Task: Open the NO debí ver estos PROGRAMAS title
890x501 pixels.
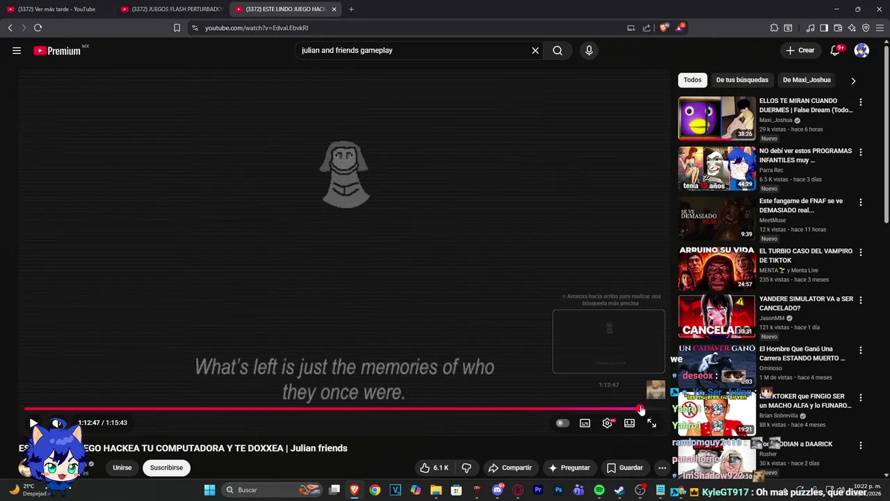Action: point(805,155)
